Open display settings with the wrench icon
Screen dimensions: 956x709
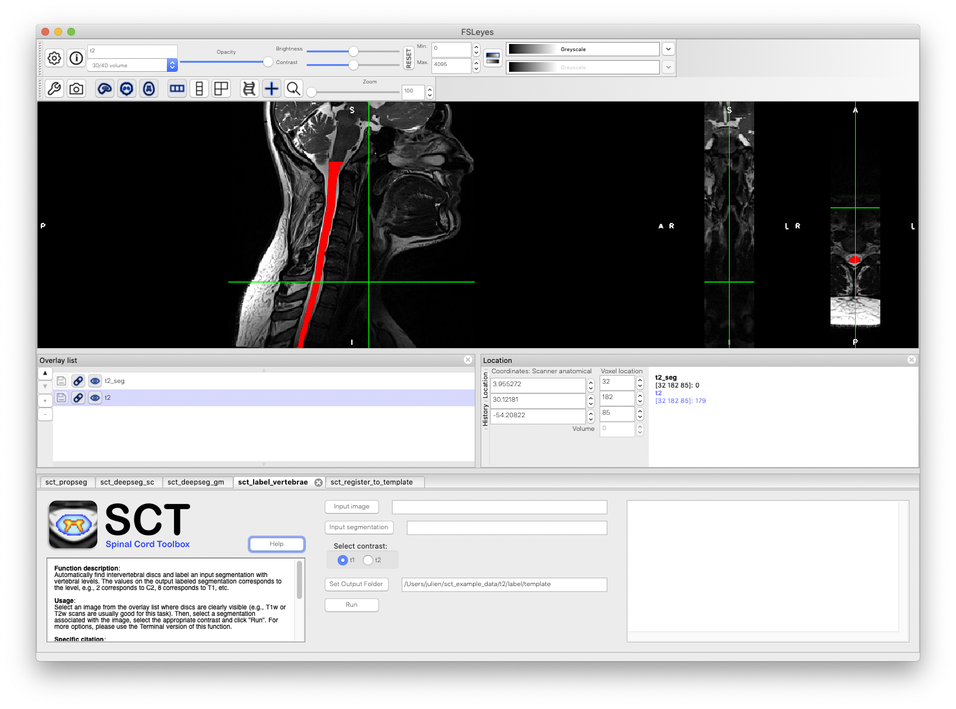(54, 89)
